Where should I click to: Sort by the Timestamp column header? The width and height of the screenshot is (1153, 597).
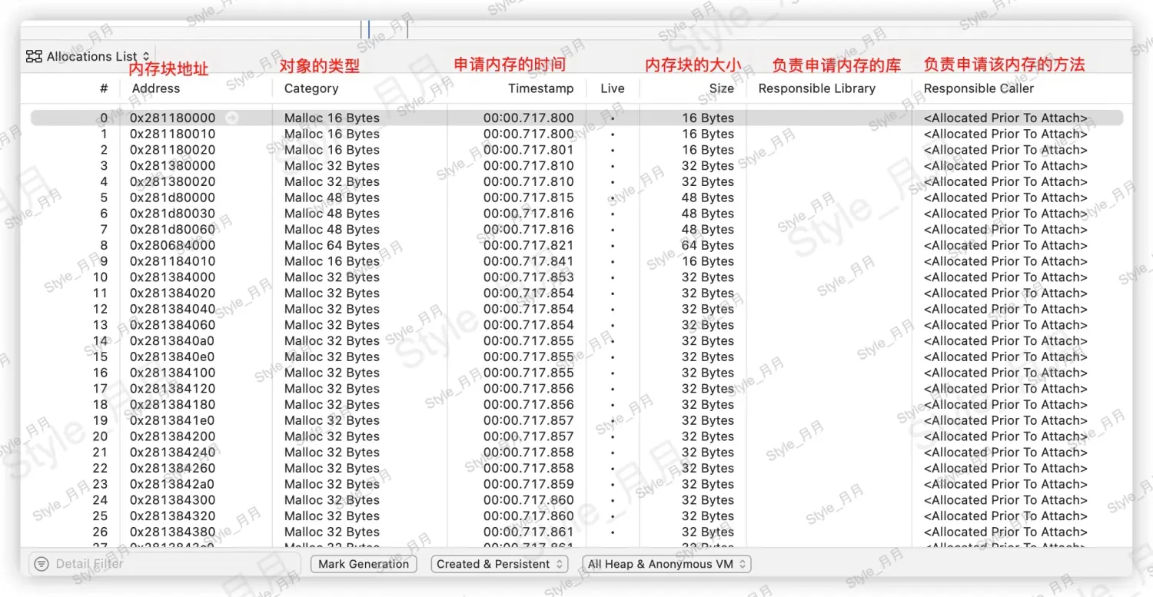pyautogui.click(x=540, y=88)
